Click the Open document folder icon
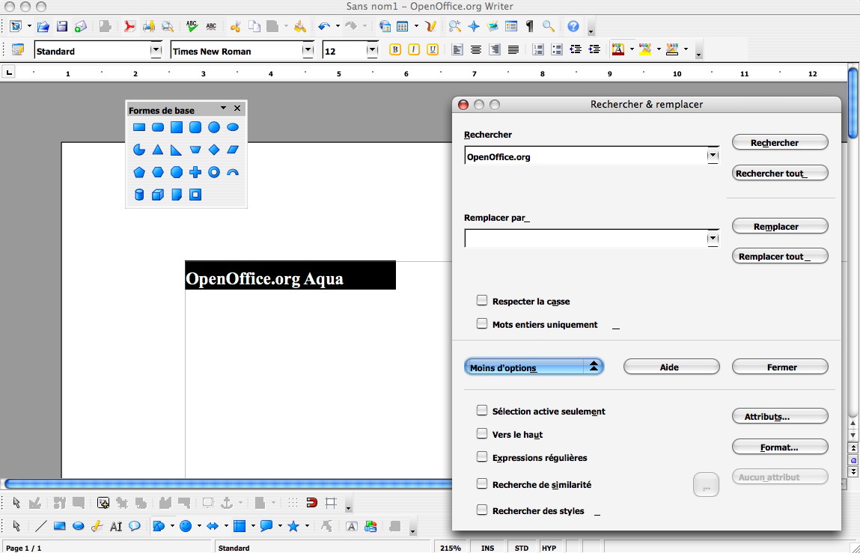This screenshot has width=860, height=553. tap(43, 25)
